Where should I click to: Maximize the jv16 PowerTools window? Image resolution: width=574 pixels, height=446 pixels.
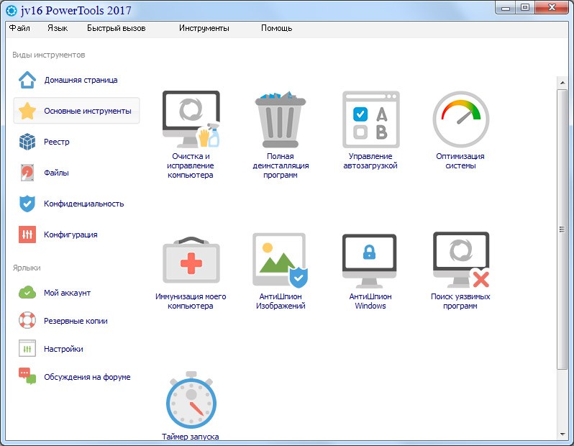coord(524,8)
